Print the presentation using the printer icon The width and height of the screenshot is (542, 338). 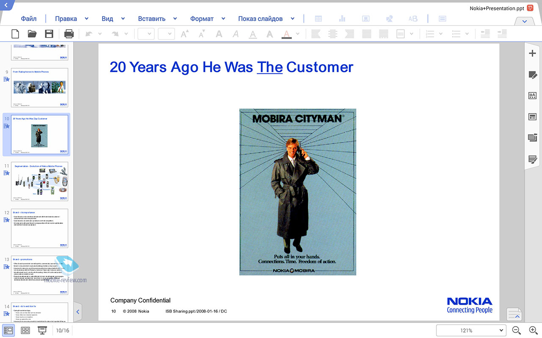pyautogui.click(x=69, y=34)
